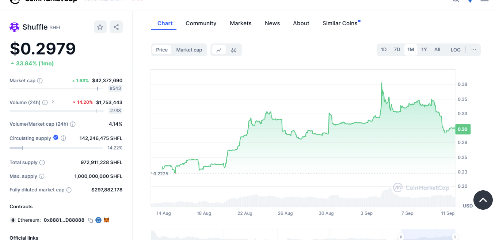Viewport: 499px width, 240px height.
Task: Click Volume (24h) rank slider bar
Action: (x=56, y=111)
